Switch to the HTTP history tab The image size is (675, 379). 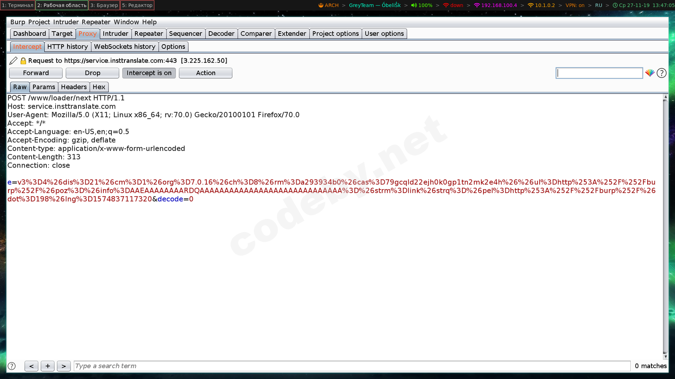(x=68, y=46)
